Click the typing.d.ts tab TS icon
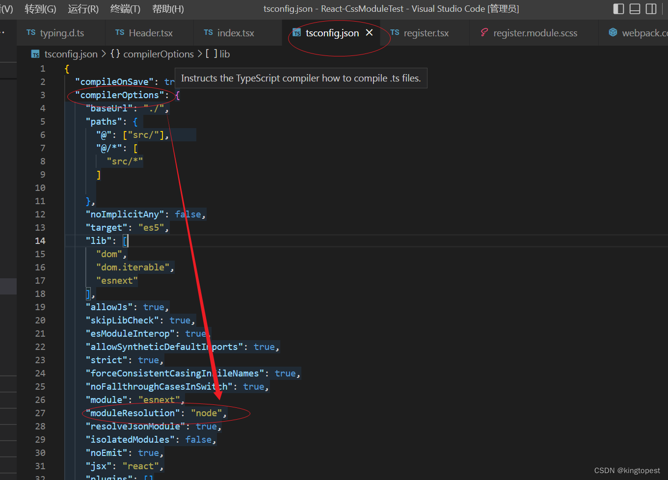668x480 pixels. (31, 32)
